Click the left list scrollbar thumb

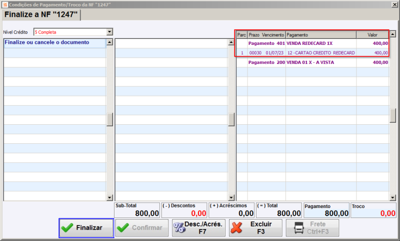[x=109, y=120]
